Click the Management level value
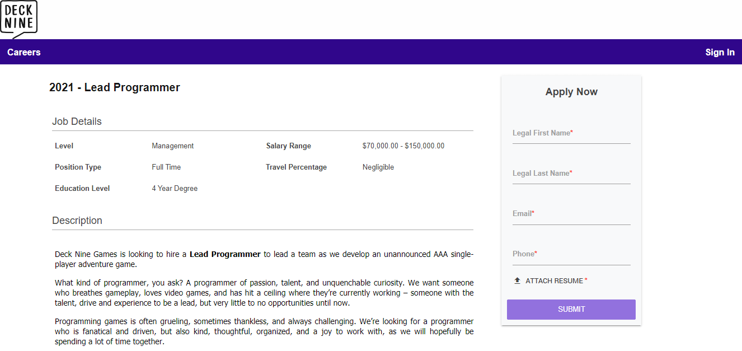This screenshot has width=742, height=351. coord(173,146)
